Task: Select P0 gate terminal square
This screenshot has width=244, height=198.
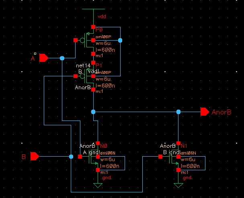Action: pyautogui.click(x=76, y=40)
